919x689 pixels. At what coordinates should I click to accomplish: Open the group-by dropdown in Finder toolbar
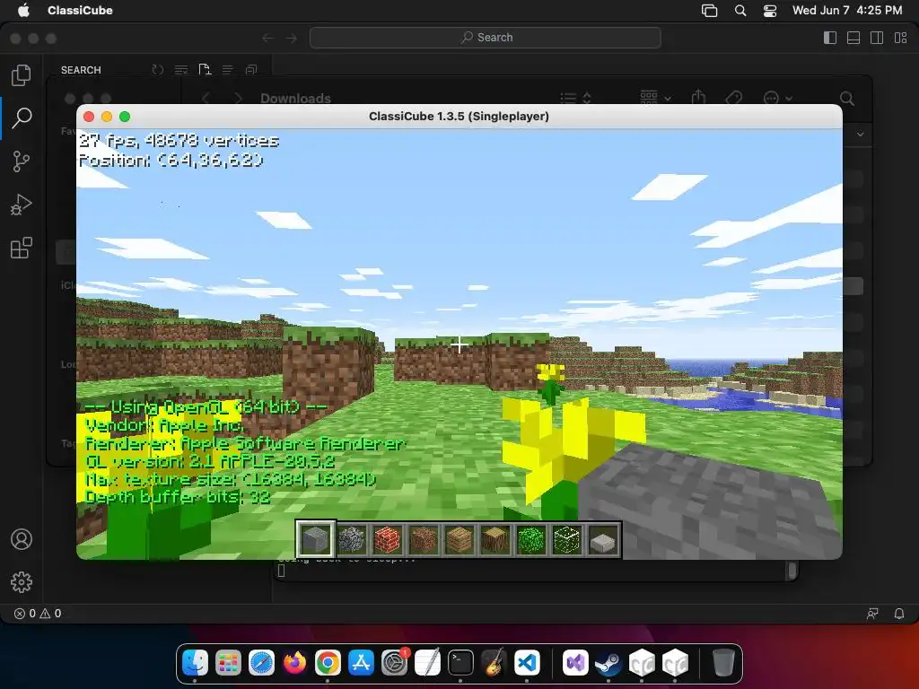pyautogui.click(x=655, y=97)
